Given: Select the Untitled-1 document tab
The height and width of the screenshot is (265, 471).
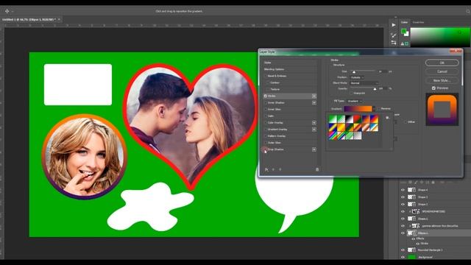Looking at the screenshot, I should point(29,20).
